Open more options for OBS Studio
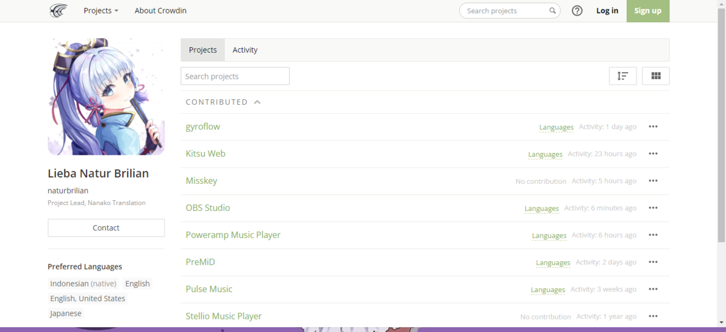 click(653, 208)
